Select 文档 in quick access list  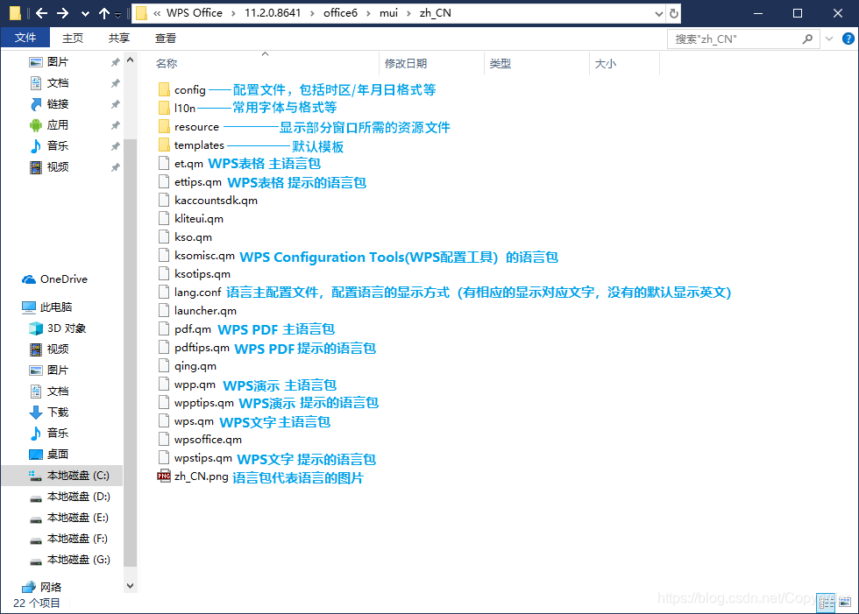58,82
